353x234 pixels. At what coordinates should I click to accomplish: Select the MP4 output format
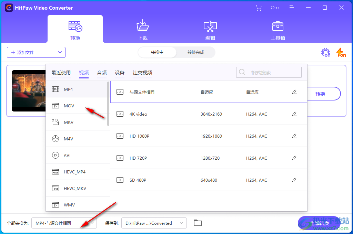(68, 89)
